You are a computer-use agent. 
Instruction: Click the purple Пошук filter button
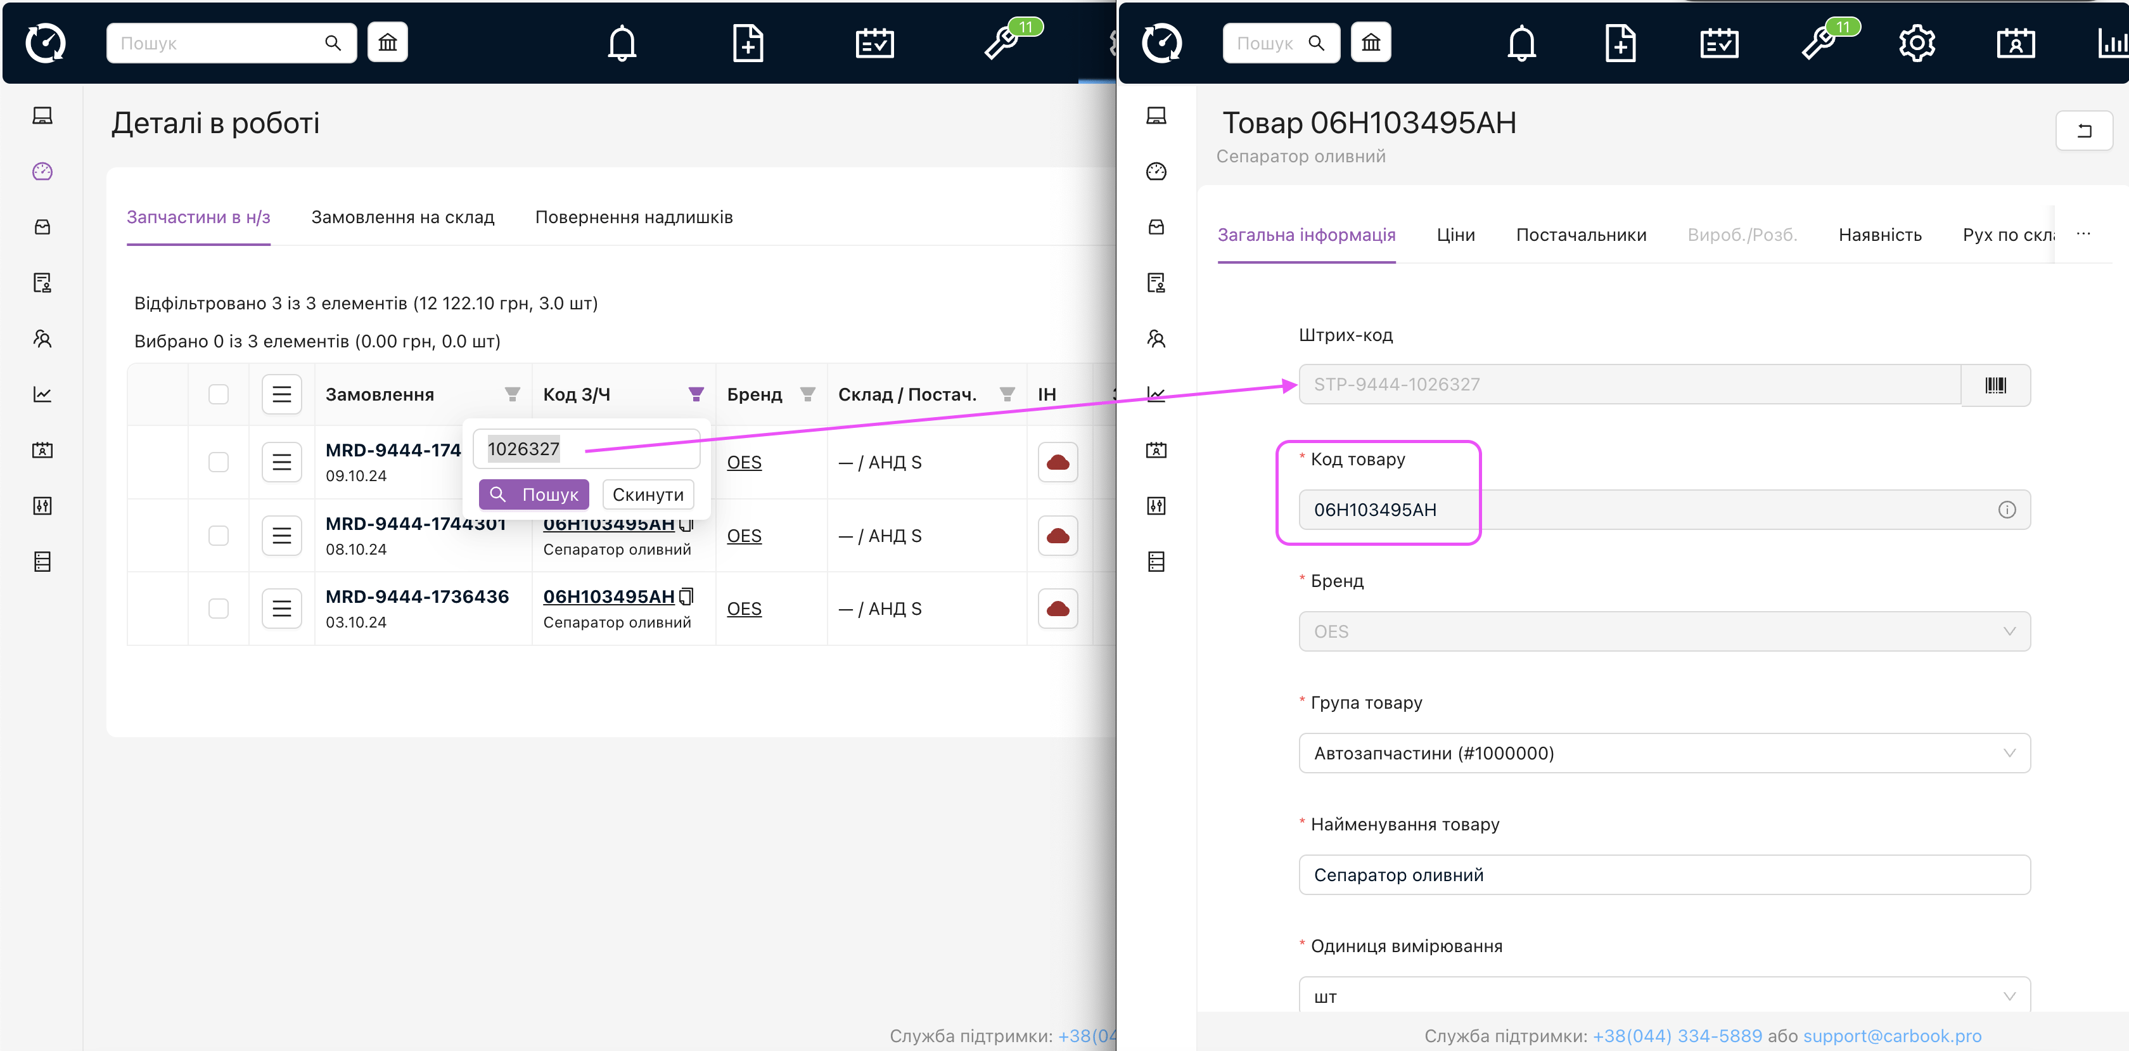coord(534,494)
